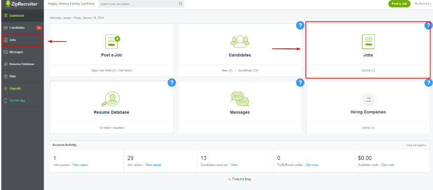Click the green Post a Job button
Viewport: 433px width, 190px height.
coord(399,3)
